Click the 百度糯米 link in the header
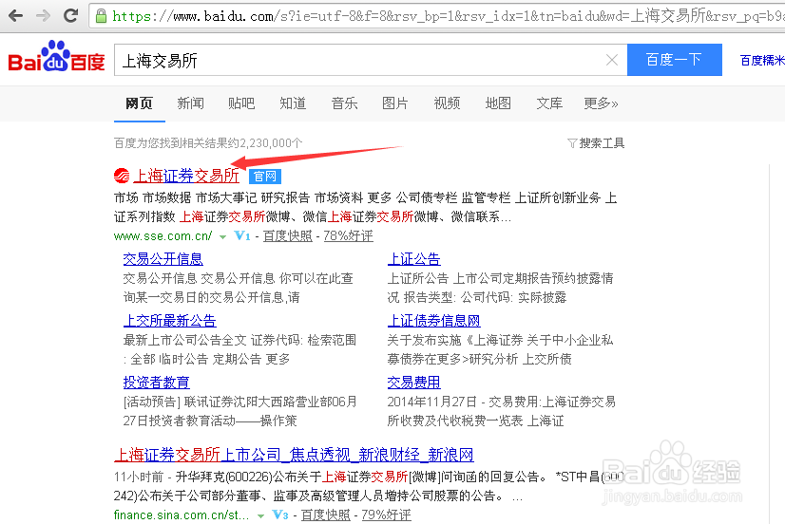The image size is (785, 524). coord(762,61)
